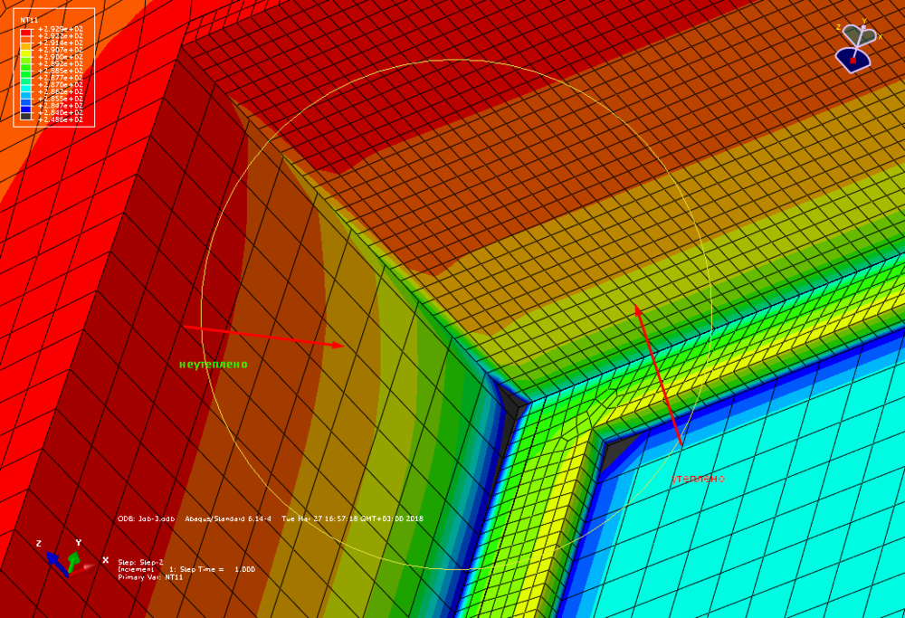Select the pure blue legend band above gray
Screen dimensions: 905x618
pyautogui.click(x=25, y=109)
